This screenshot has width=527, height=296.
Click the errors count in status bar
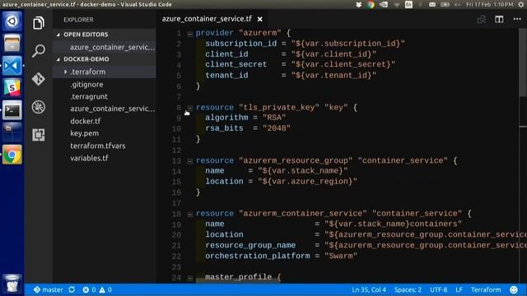90,289
